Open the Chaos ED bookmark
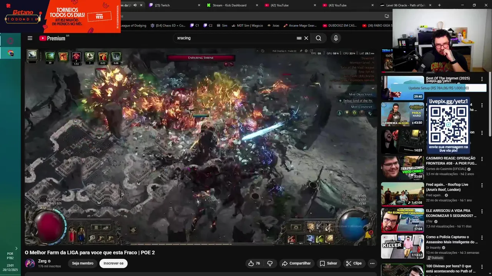 tap(168, 25)
